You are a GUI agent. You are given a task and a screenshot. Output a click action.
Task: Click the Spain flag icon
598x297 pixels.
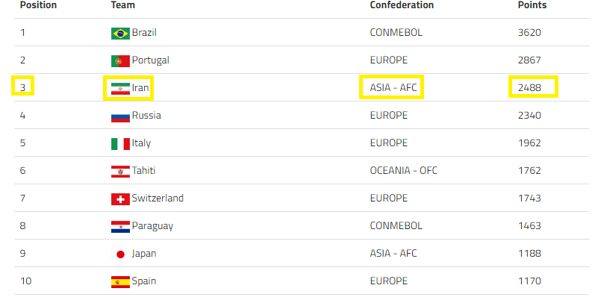pyautogui.click(x=120, y=282)
